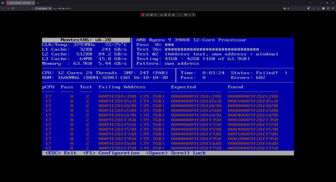Open the image mount/download icon in KVM toolbar
The image size is (336, 182).
(x=161, y=15)
